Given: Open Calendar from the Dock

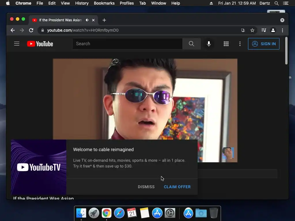Looking at the screenshot, I should click(132, 213).
